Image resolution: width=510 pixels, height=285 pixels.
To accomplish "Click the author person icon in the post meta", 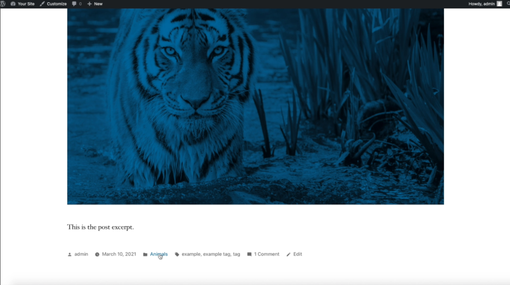I will click(x=69, y=254).
